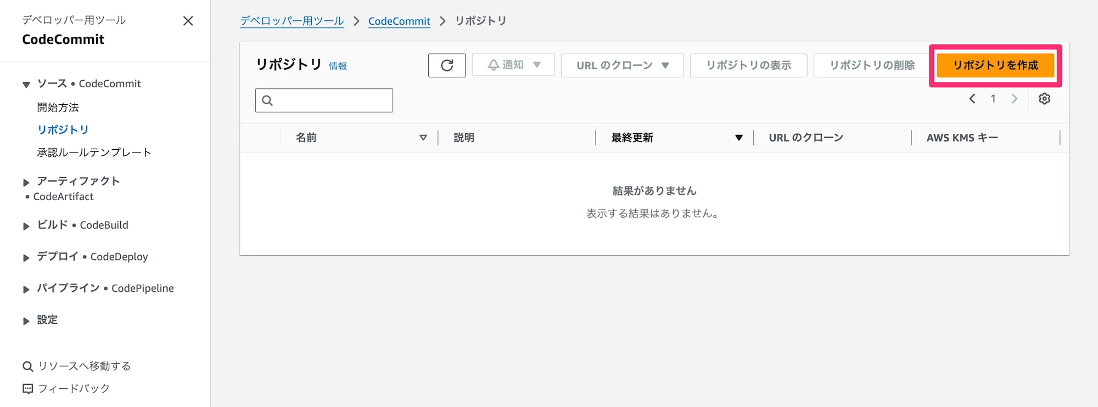1098x407 pixels.
Task: Click the URL のクローン column header
Action: (x=806, y=138)
